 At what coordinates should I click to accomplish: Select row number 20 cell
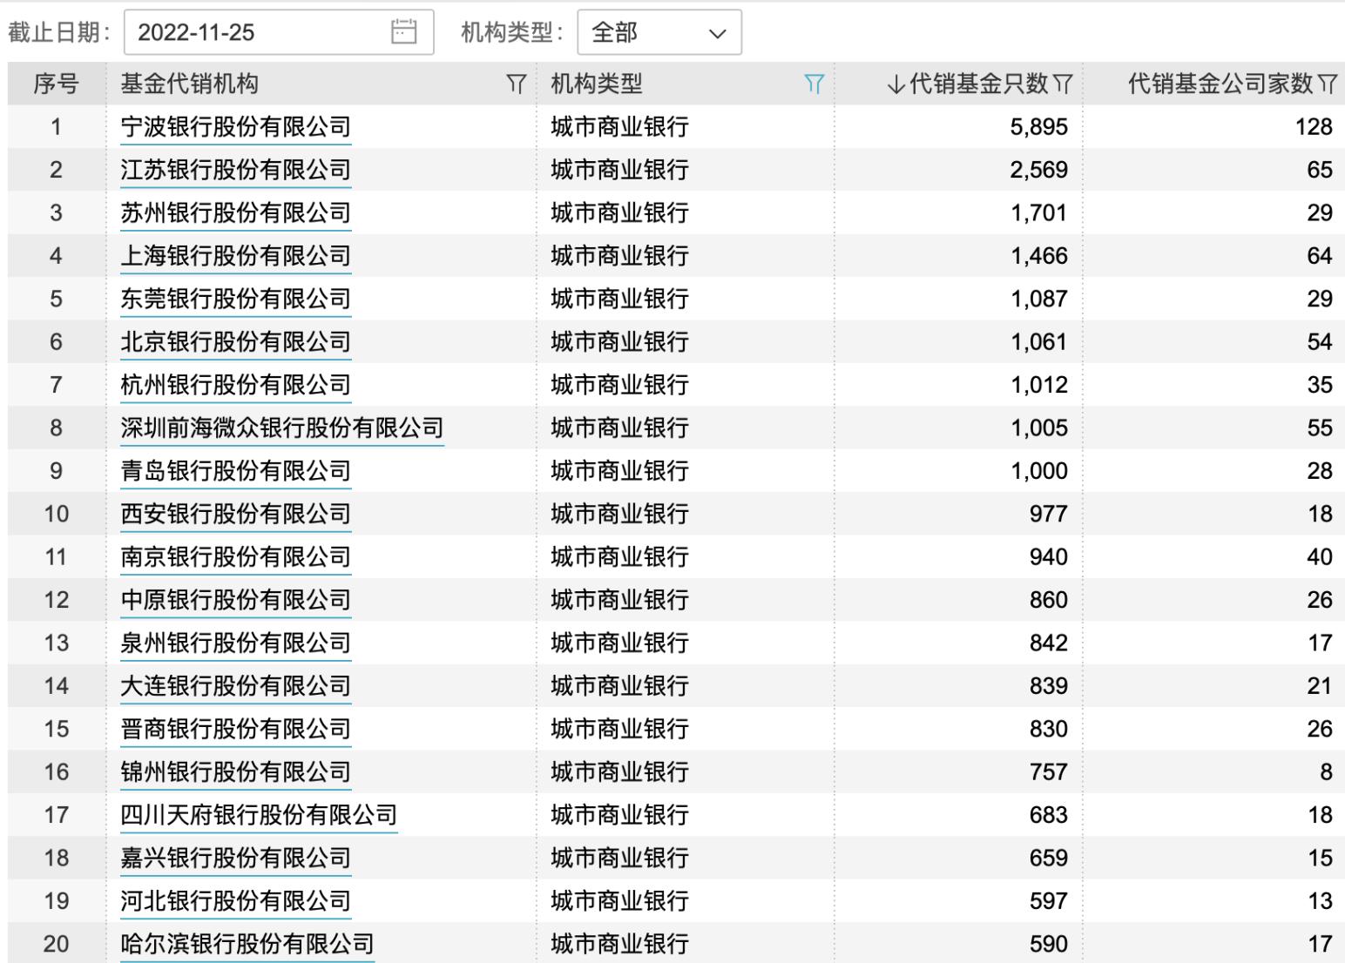click(57, 944)
